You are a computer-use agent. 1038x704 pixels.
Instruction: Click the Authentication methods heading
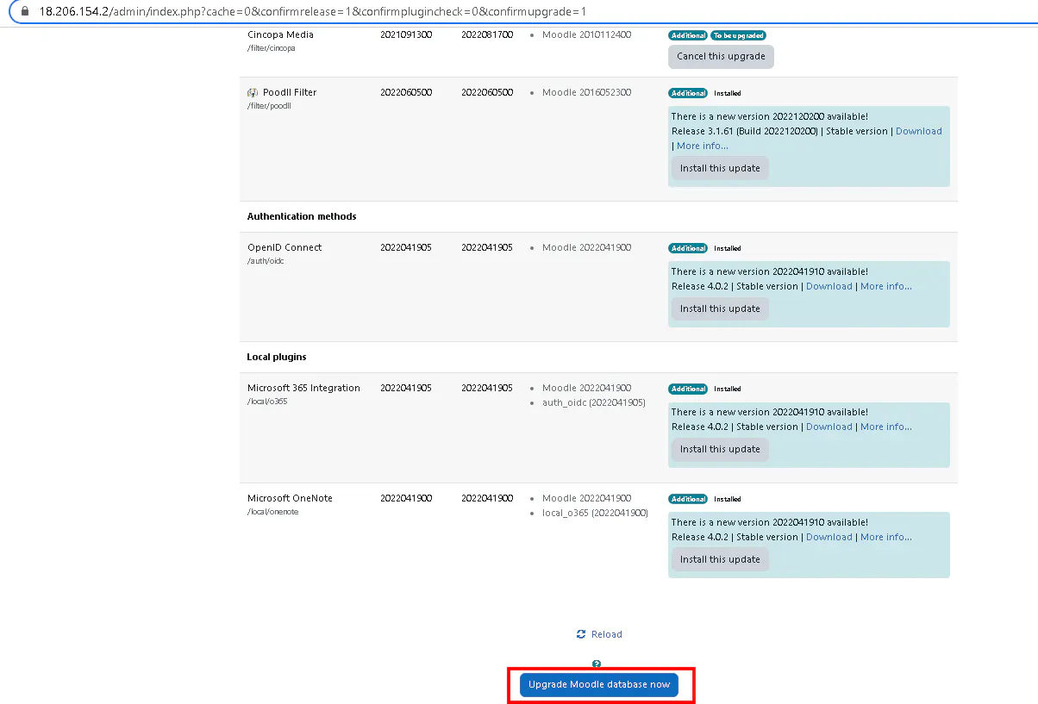tap(302, 216)
